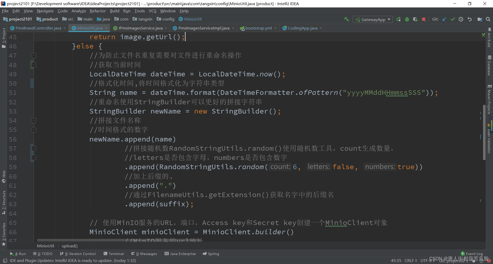Open the Terminal tool window
Image resolution: width=493 pixels, height=264 pixels.
(113, 254)
